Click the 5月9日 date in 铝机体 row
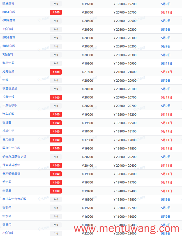Viewport: 182px width, 237px height. (x=166, y=208)
